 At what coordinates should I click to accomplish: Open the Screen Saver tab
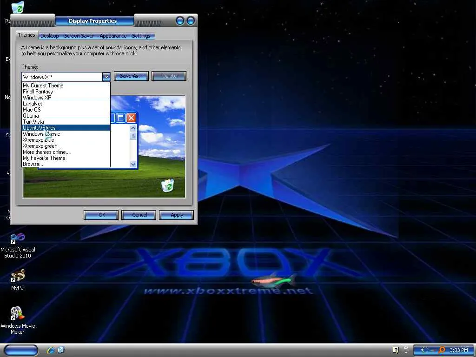[x=79, y=36]
